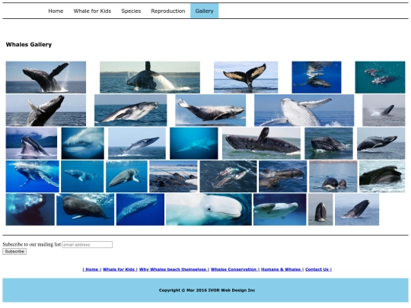Screen dimensions: 411x308
Task: Open last thumbnail of whale breaching at angle
Action: pyautogui.click(x=357, y=210)
